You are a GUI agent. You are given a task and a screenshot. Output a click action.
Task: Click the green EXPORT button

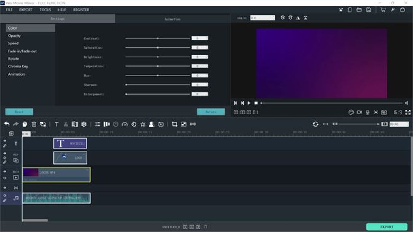(x=387, y=227)
